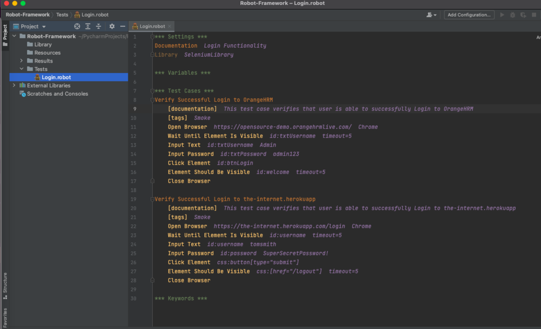The width and height of the screenshot is (541, 329).
Task: Expand the External Libraries node
Action: point(14,85)
